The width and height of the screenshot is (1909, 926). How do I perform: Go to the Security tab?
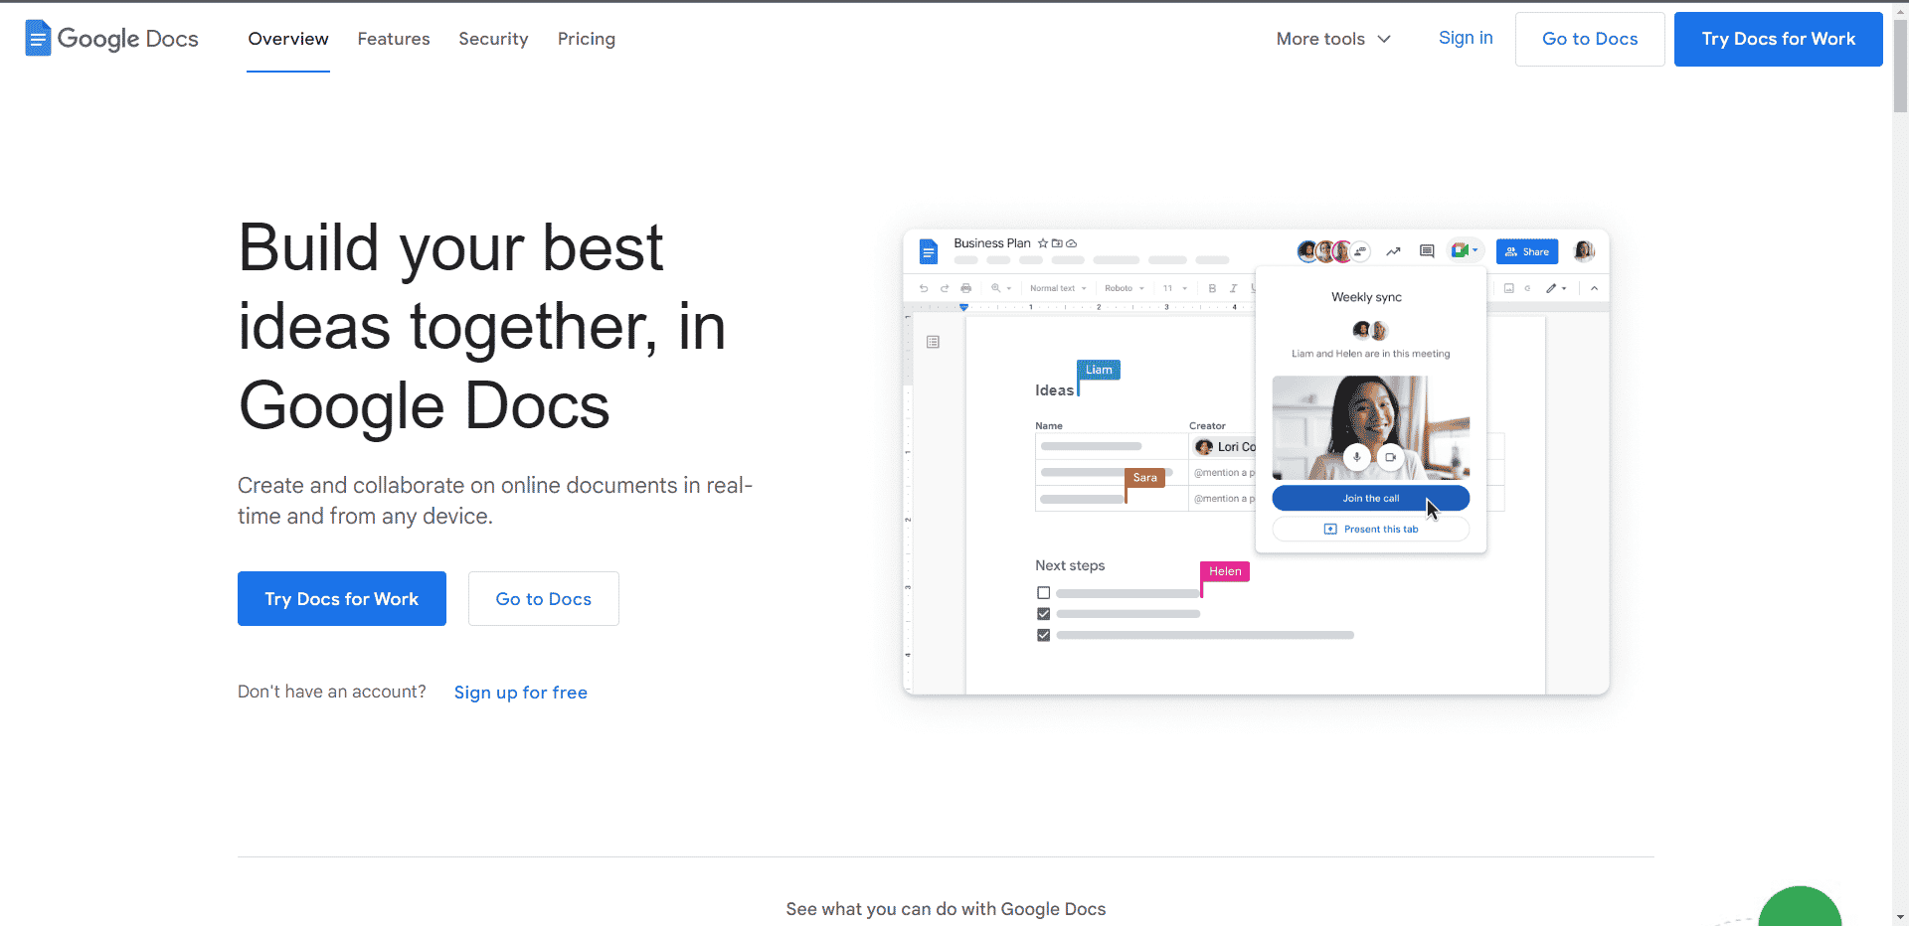tap(493, 39)
